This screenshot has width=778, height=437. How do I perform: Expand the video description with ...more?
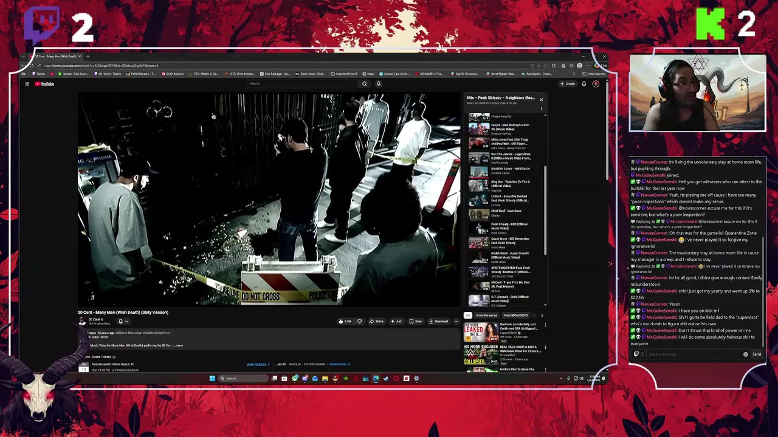(x=178, y=345)
